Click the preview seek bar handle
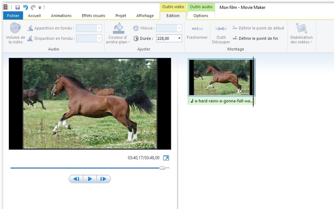The height and width of the screenshot is (209, 334). click(162, 168)
